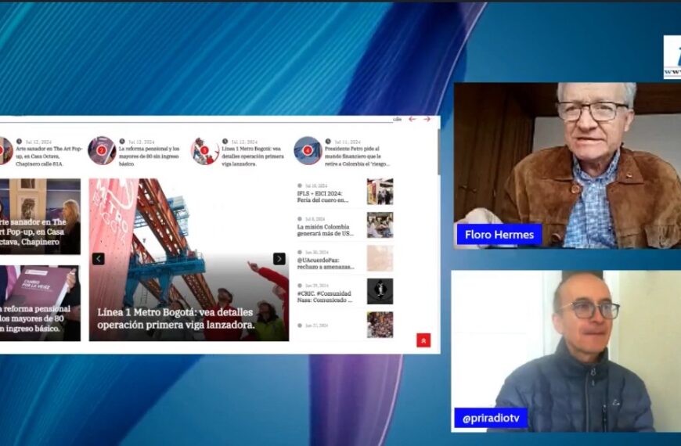This screenshot has height=446, width=681.
Task: Click the previous slide arrow on Metro carousel
Action: pos(98,259)
